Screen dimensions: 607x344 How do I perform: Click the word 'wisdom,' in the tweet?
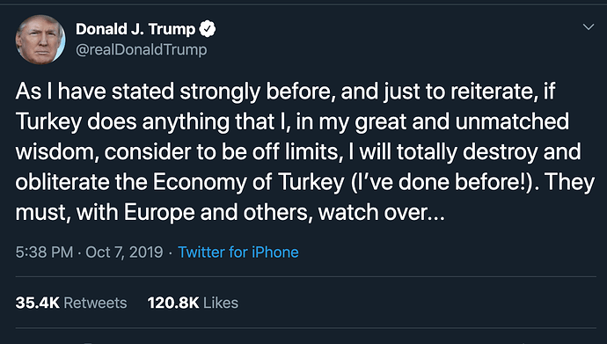point(57,152)
